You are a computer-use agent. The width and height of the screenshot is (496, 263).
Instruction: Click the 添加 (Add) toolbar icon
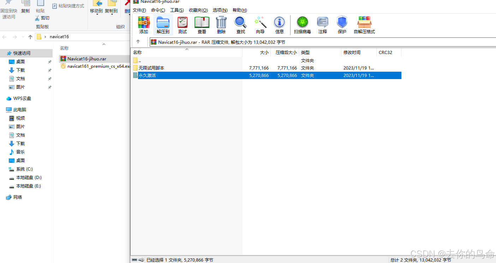point(144,25)
